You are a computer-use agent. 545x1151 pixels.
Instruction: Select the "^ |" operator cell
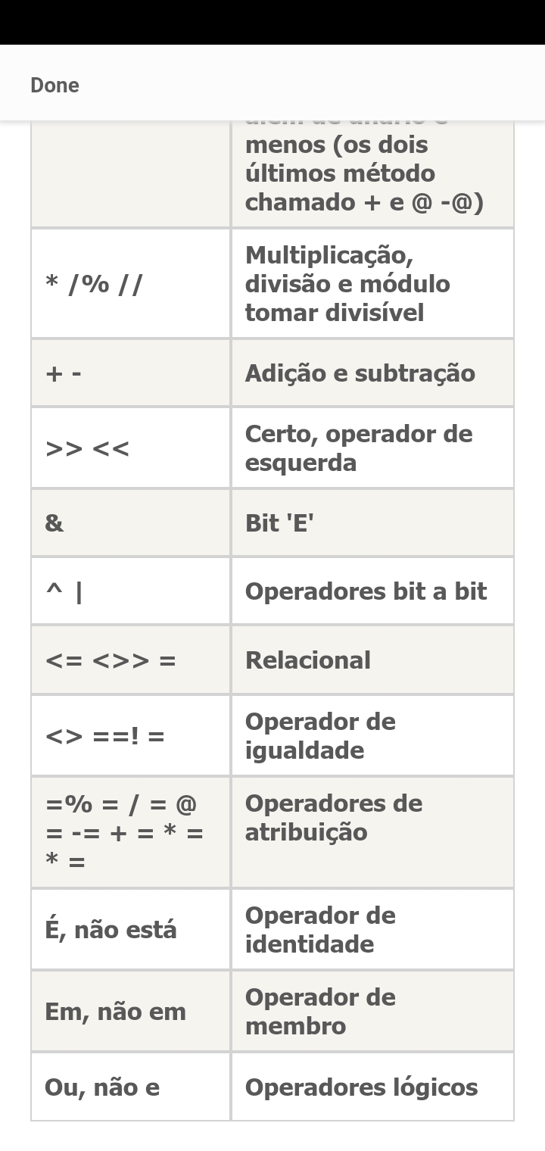point(64,591)
